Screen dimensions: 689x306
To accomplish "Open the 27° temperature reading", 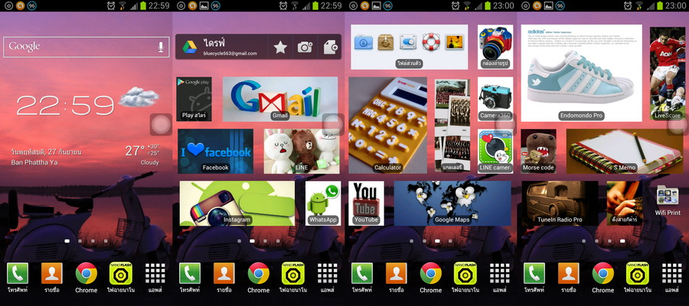I will 135,151.
